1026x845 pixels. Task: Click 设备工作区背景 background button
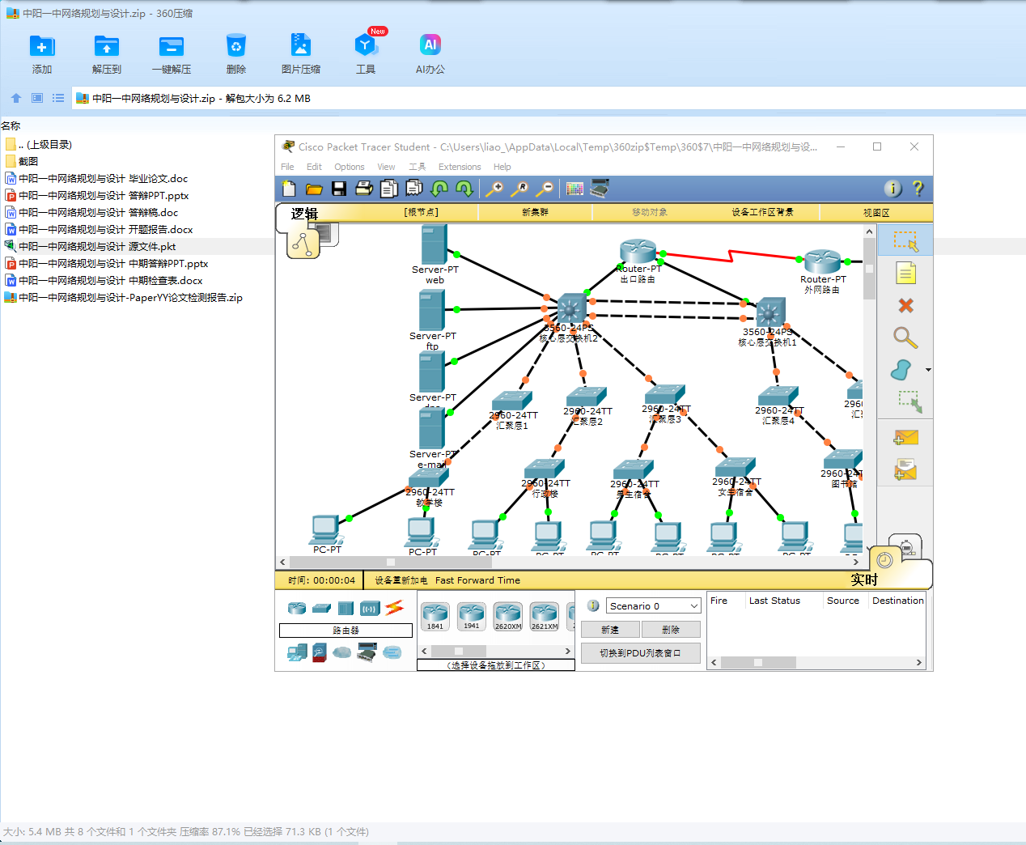point(762,212)
